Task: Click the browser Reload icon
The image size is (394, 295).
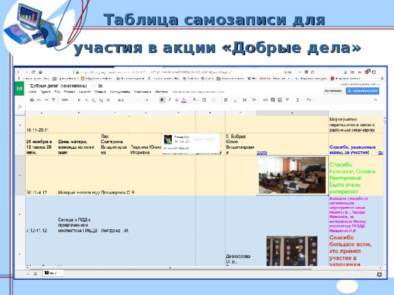Action: pos(33,73)
